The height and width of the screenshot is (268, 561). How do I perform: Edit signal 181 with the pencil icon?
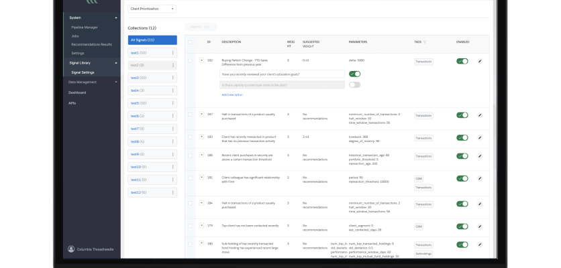tap(480, 178)
